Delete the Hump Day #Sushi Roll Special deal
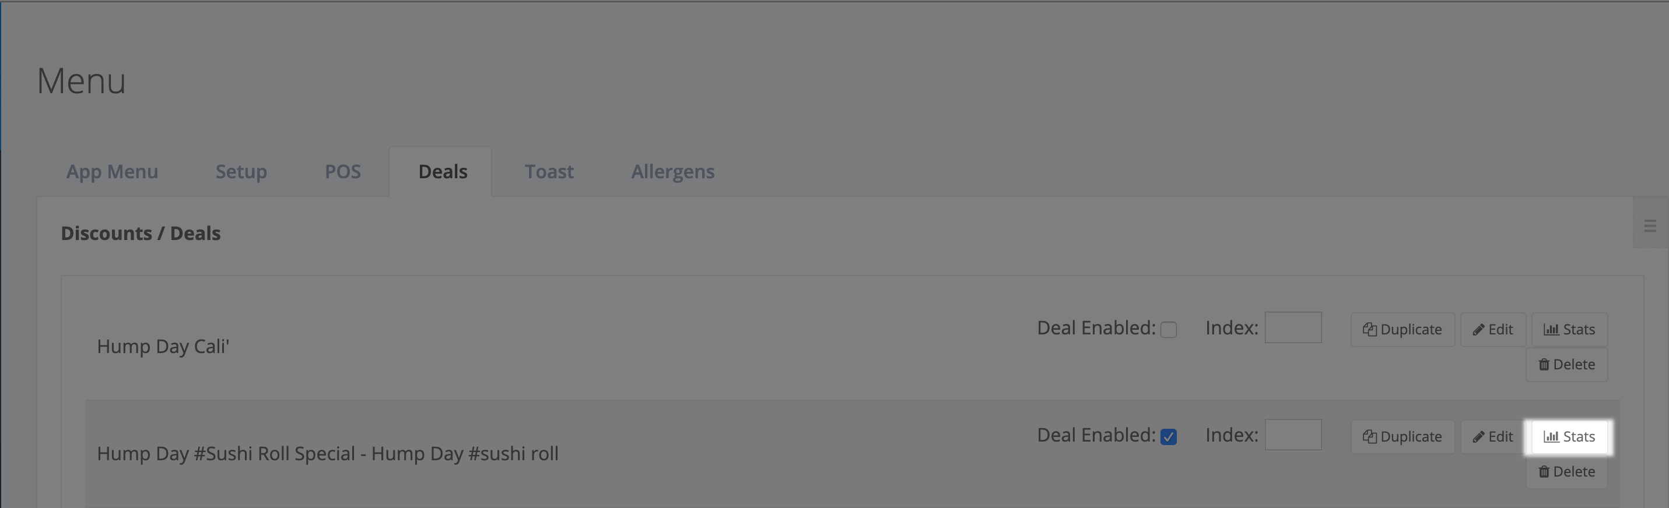This screenshot has height=508, width=1669. coord(1566,472)
